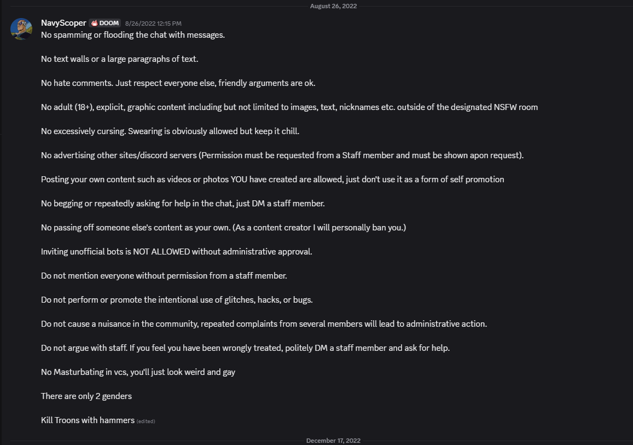Click the 8/26/2022 12:15 PM timestamp
This screenshot has height=445, width=633.
pos(153,24)
